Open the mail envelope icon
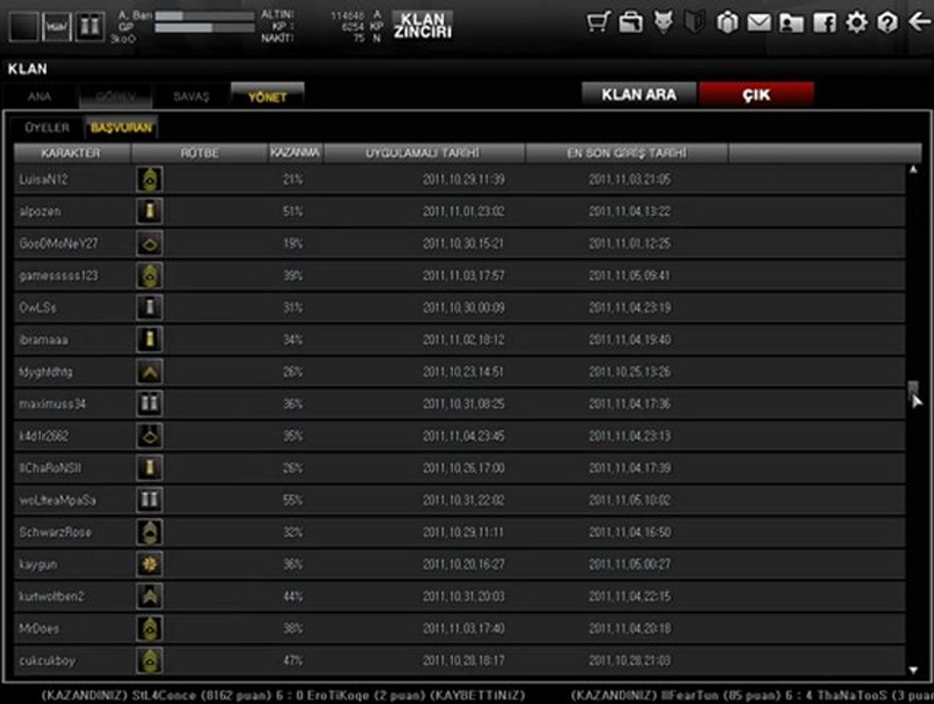This screenshot has width=934, height=704. pos(759,23)
